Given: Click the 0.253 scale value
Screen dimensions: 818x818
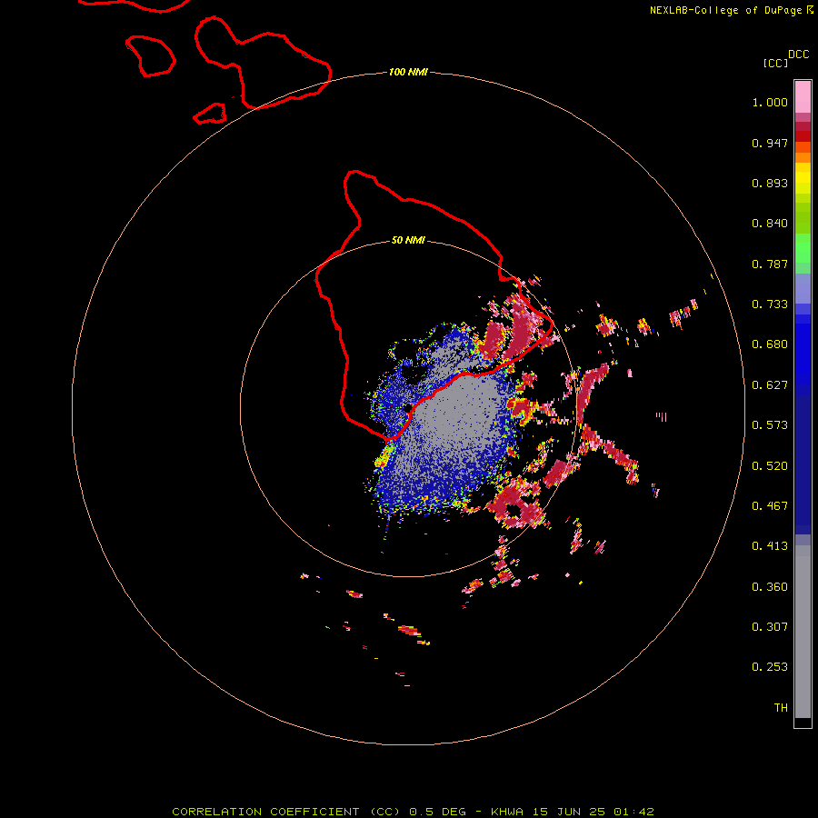Looking at the screenshot, I should [770, 667].
